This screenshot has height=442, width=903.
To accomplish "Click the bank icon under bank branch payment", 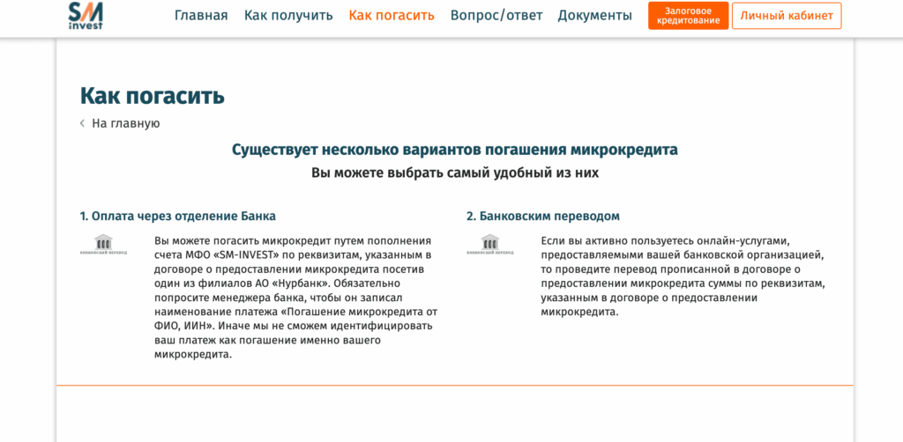I will pyautogui.click(x=103, y=245).
